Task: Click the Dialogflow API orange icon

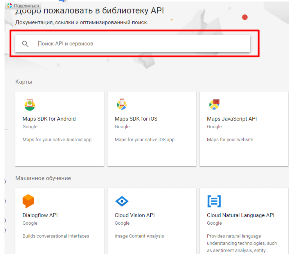Action: point(28,201)
